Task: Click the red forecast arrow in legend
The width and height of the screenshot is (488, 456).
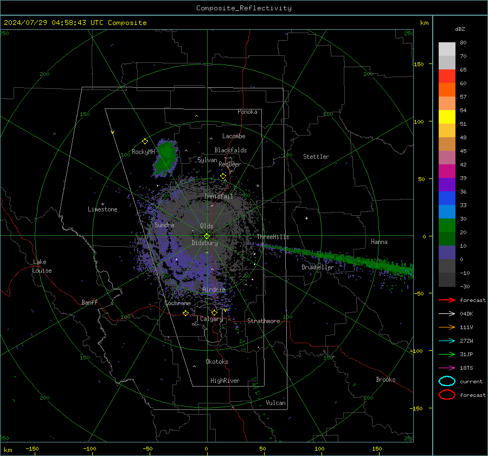Action: pos(447,300)
